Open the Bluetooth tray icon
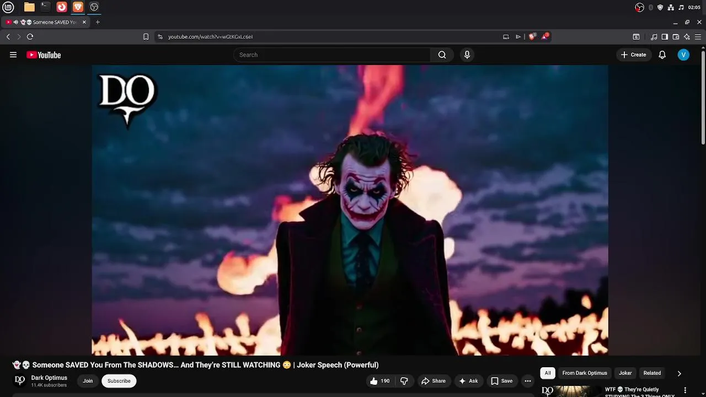 click(651, 7)
